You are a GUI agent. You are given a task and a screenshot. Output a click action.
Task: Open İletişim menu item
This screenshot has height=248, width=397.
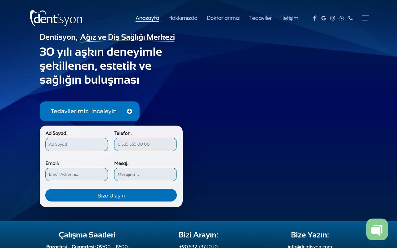click(290, 18)
